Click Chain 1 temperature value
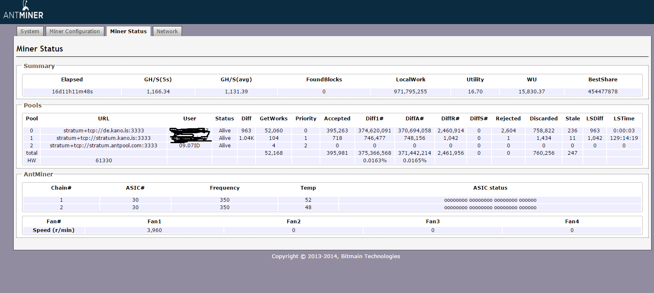This screenshot has height=293, width=654. pos(308,200)
